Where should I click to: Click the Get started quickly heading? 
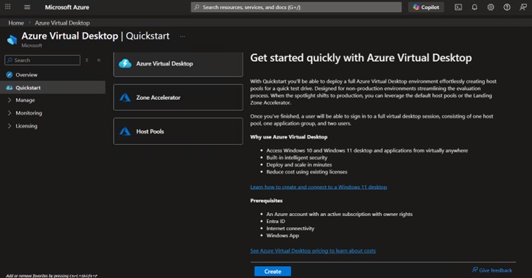[x=361, y=58]
